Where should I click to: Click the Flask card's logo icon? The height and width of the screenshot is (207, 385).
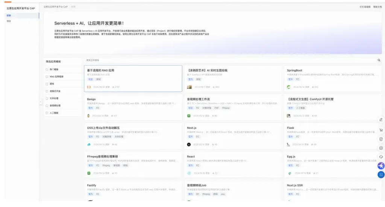point(288,145)
